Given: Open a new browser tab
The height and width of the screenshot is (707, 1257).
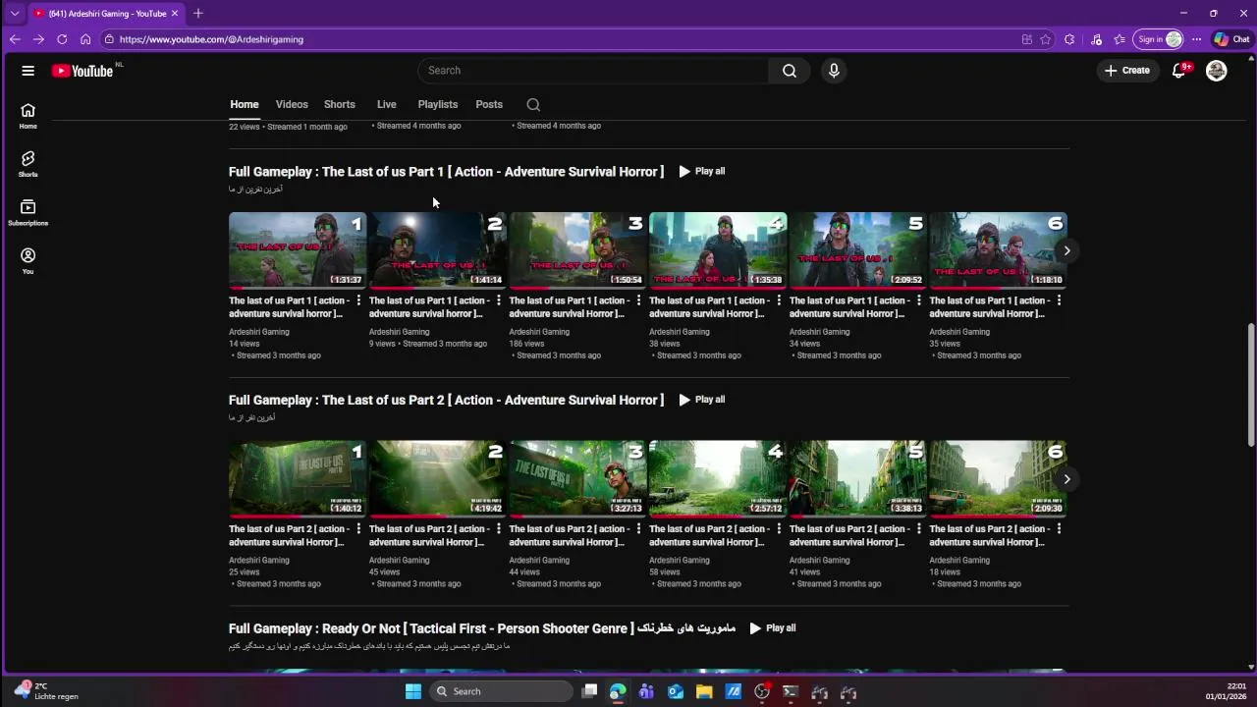Looking at the screenshot, I should 197,13.
